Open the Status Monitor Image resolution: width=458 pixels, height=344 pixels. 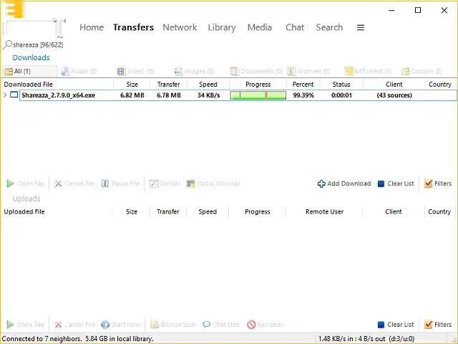213,183
